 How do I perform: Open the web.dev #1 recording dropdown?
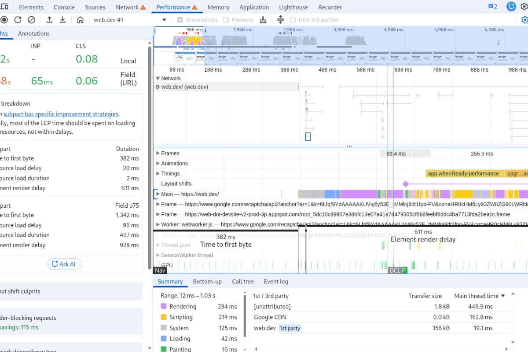point(129,20)
